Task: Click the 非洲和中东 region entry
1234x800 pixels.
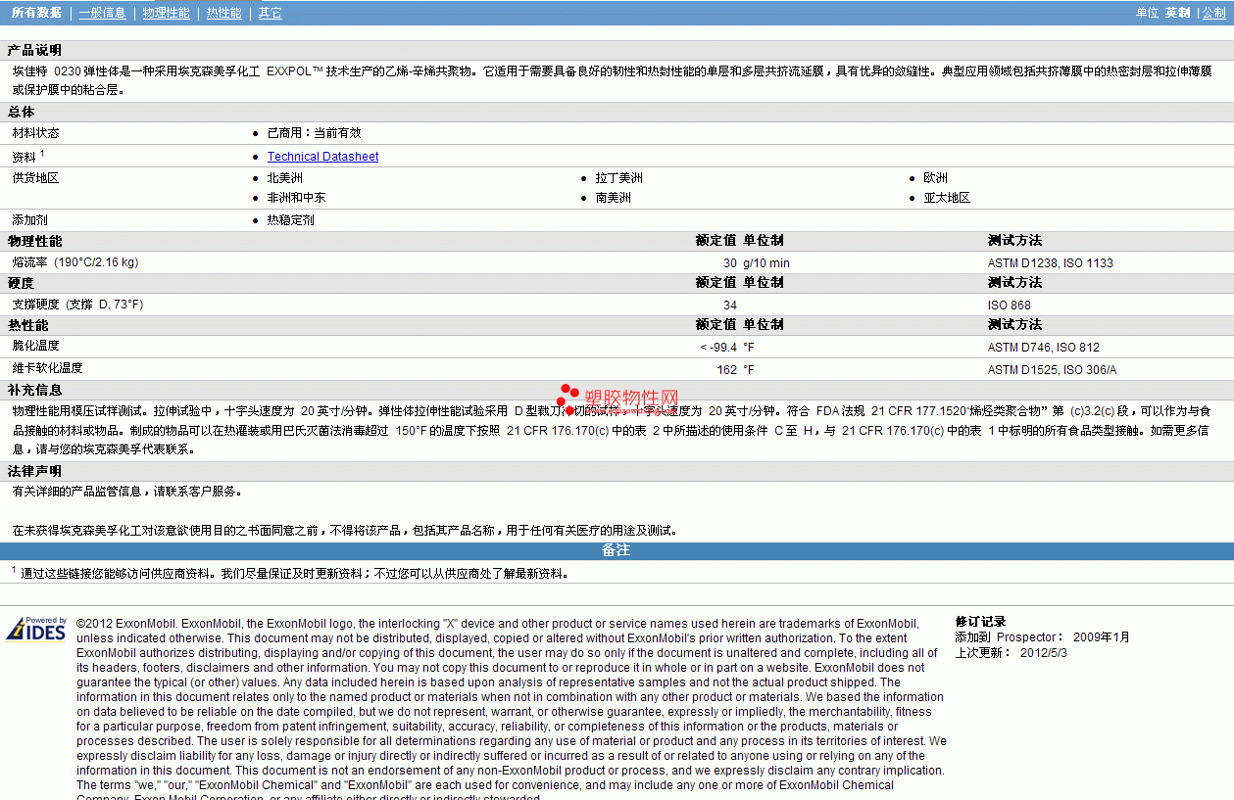Action: pos(297,198)
